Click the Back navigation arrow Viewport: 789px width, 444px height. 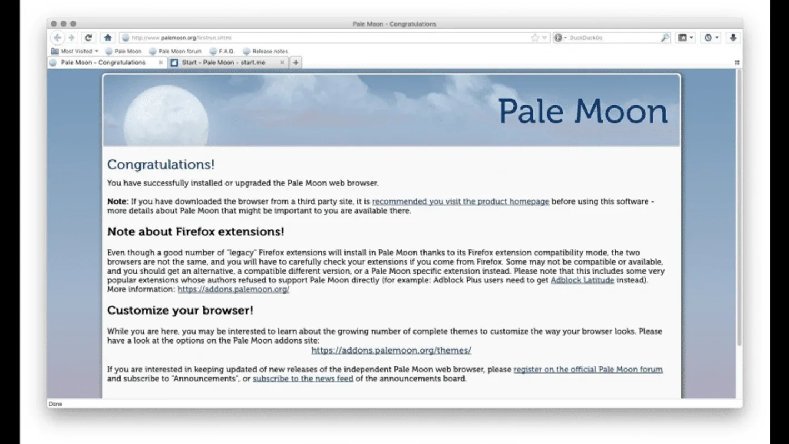pos(57,38)
